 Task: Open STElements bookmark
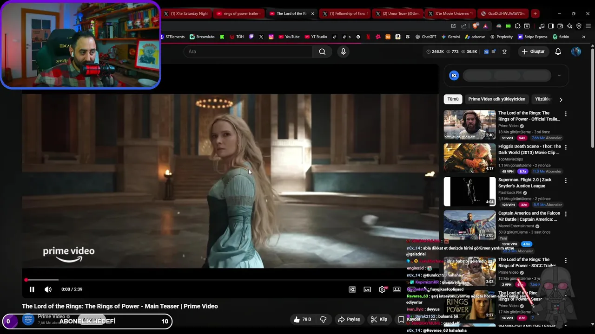point(172,37)
